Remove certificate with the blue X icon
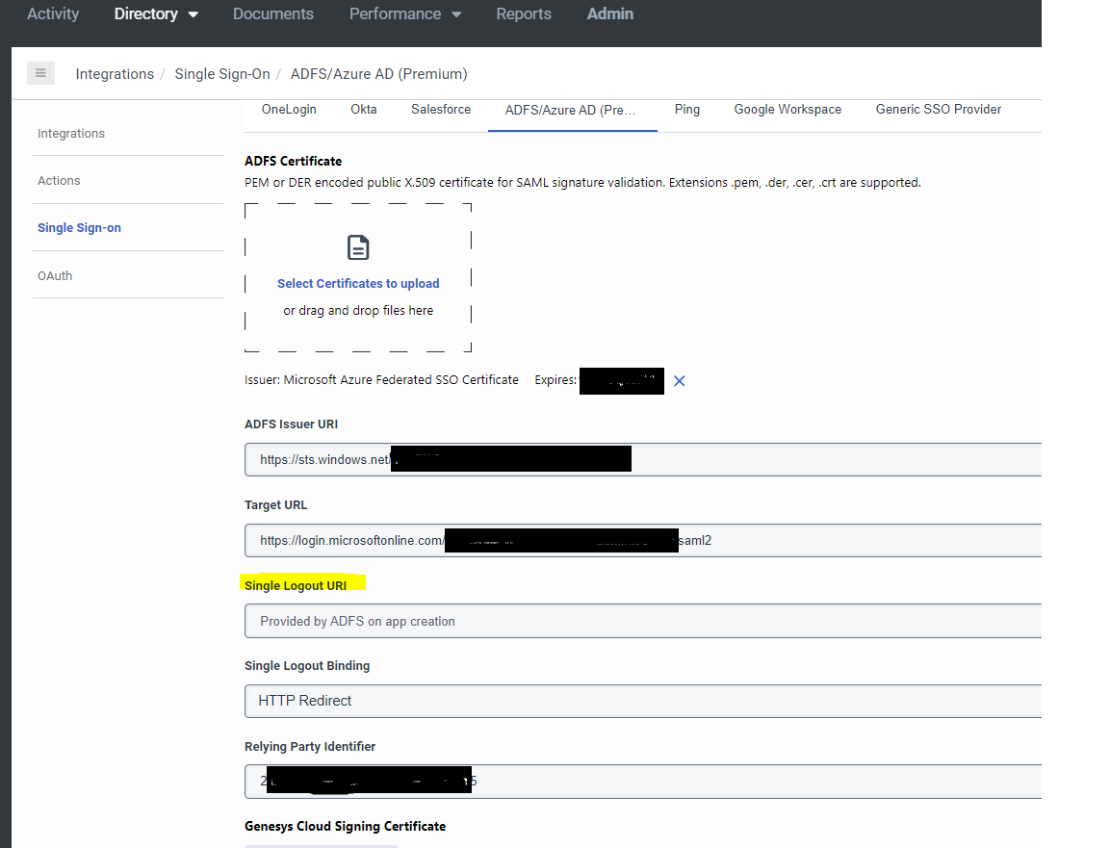Viewport: 1110px width, 848px height. (679, 381)
